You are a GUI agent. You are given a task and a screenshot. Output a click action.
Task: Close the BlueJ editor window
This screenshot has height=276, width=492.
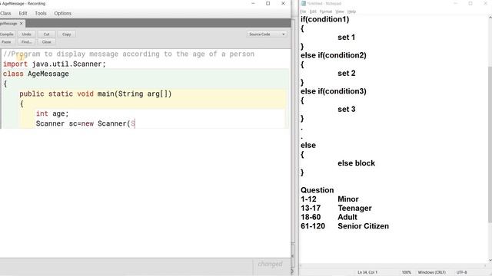tap(283, 3)
